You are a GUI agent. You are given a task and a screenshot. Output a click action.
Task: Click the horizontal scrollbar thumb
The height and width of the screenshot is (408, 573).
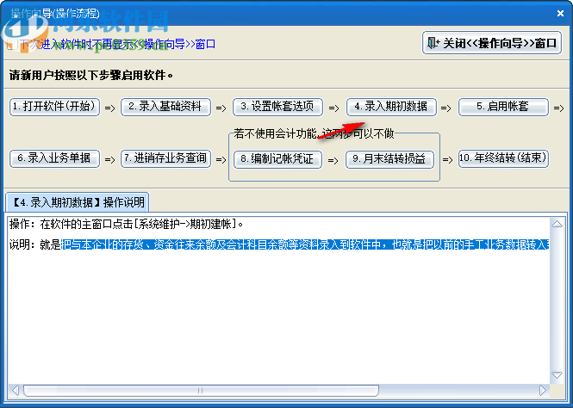201,391
